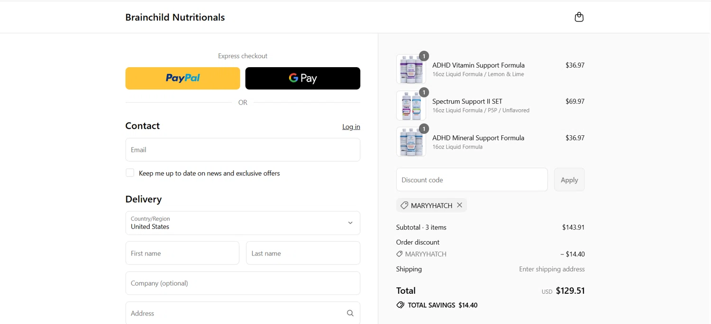The height and width of the screenshot is (324, 711).
Task: Click the TOTAL SAVINGS $14.40 text
Action: [x=443, y=305]
